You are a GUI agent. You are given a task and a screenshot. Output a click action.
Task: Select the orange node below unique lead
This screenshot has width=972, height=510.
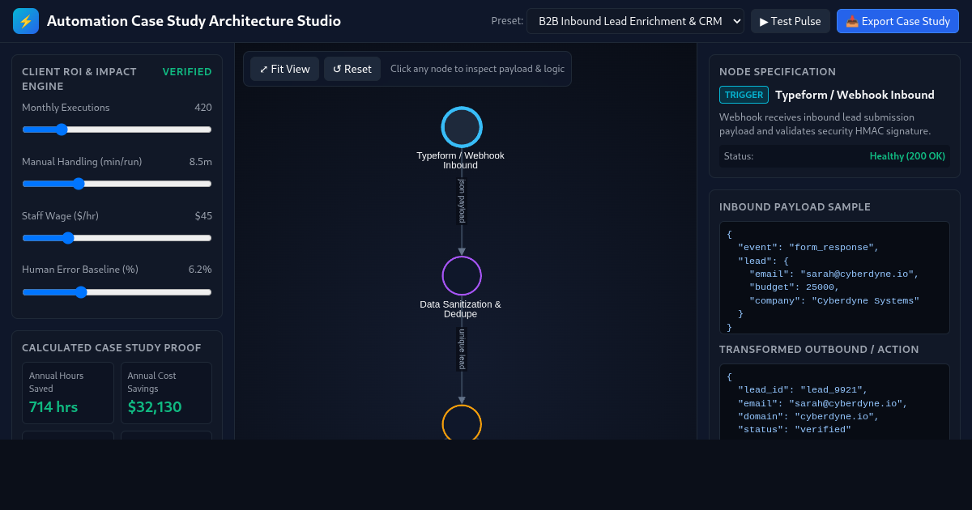point(462,423)
